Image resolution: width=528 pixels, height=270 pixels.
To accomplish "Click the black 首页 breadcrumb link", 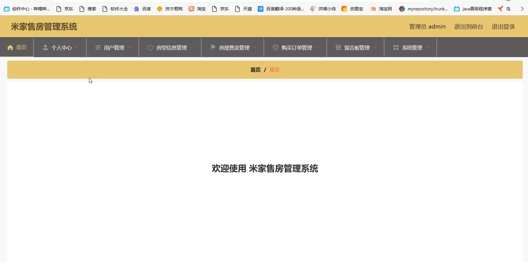I will [256, 70].
